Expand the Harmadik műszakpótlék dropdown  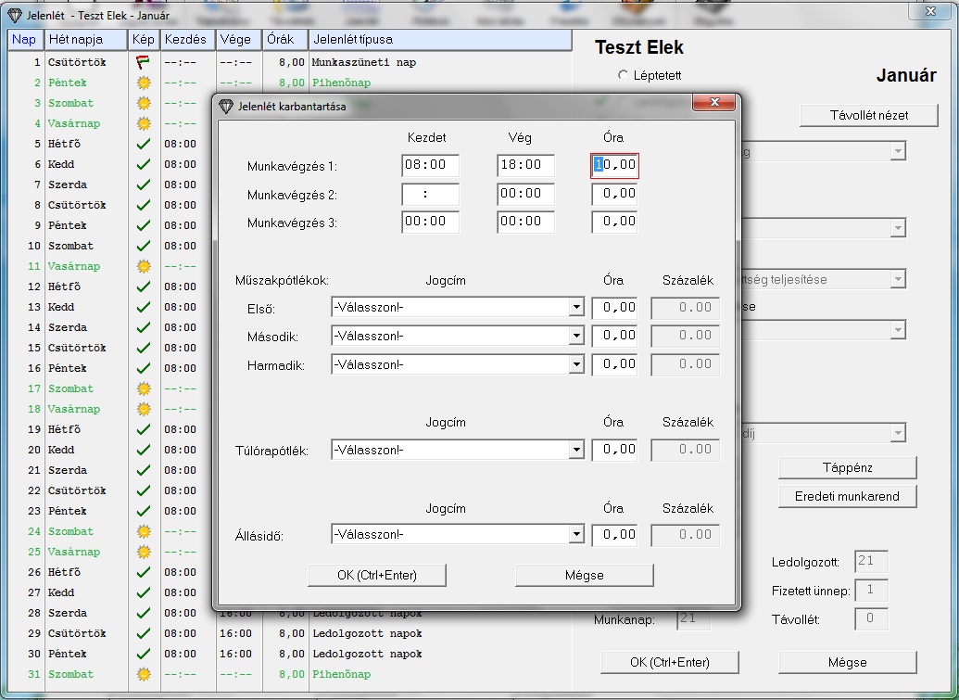[576, 364]
